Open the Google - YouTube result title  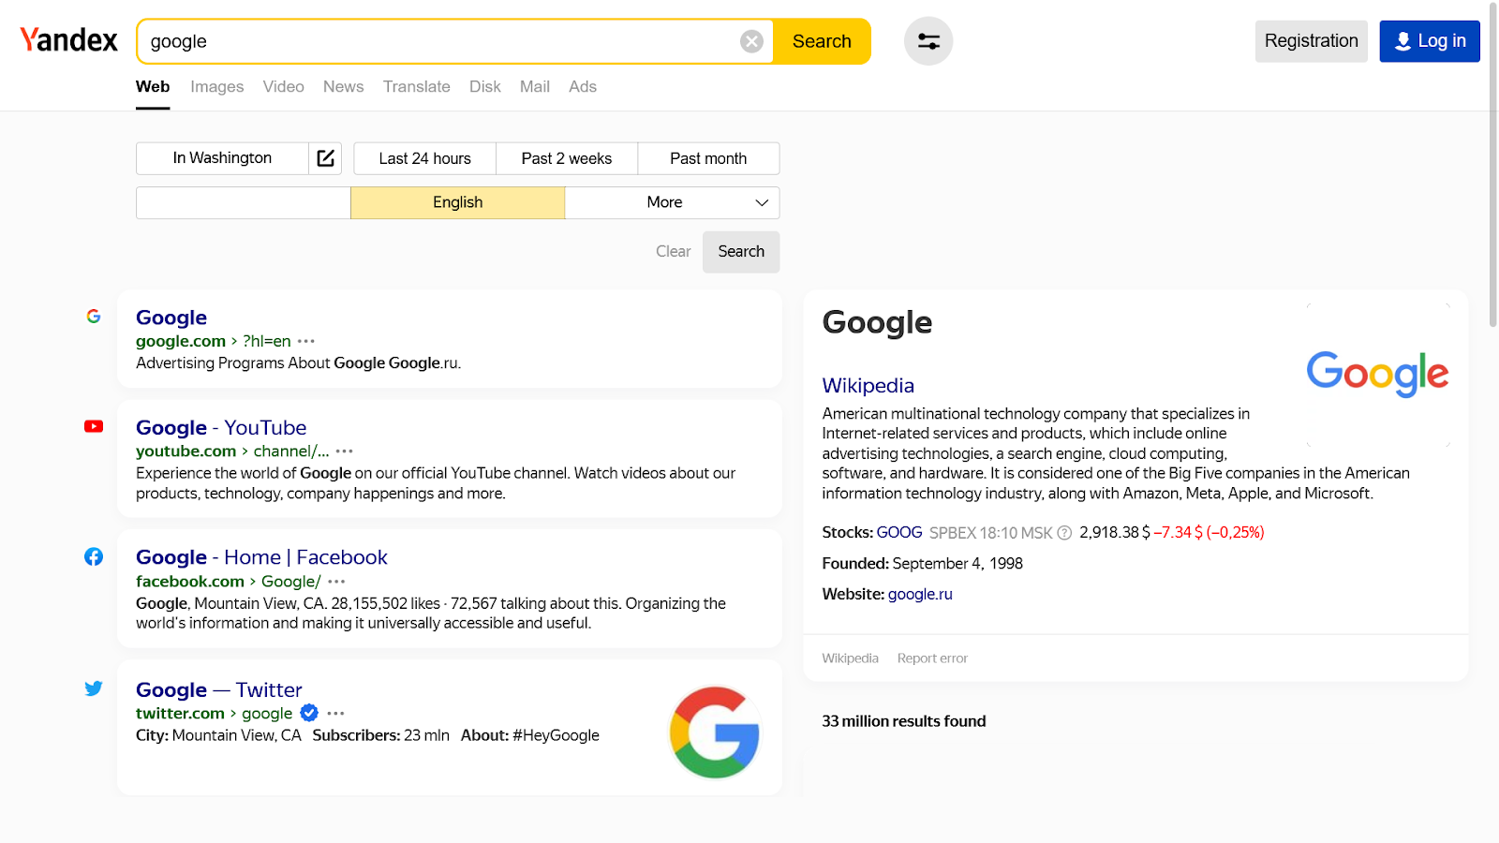click(221, 427)
